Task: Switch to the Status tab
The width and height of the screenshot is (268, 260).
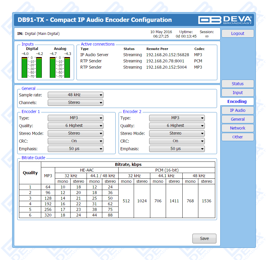Action: (237, 84)
